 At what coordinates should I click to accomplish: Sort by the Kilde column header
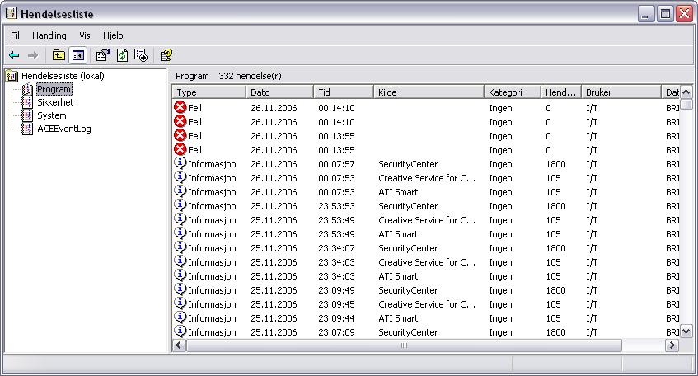coord(429,92)
